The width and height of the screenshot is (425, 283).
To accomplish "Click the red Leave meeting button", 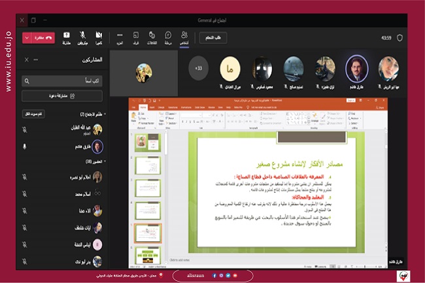I will [38, 38].
